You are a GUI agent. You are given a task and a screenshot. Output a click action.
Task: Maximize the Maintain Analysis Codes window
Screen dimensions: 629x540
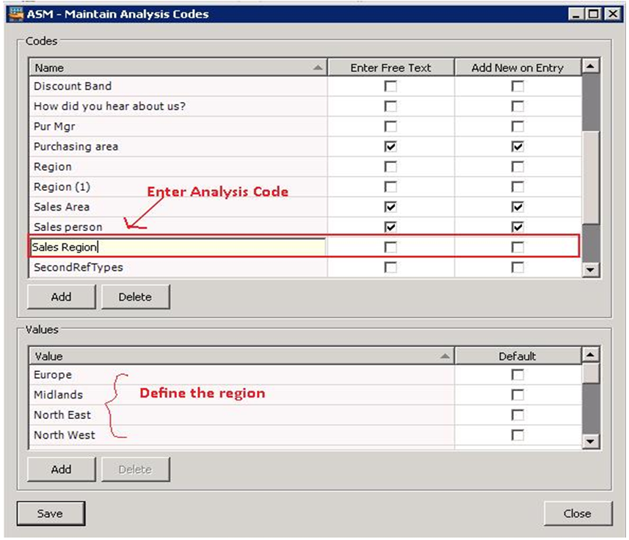(594, 15)
